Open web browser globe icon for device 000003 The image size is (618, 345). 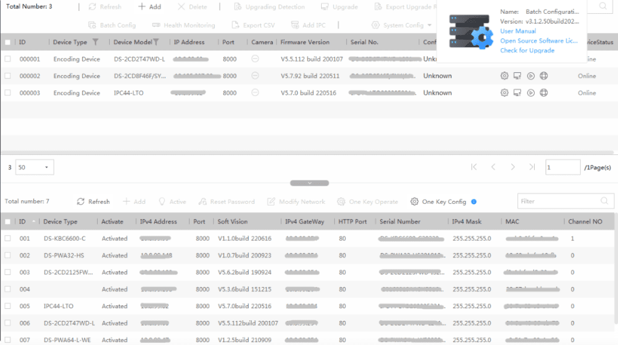tap(544, 93)
